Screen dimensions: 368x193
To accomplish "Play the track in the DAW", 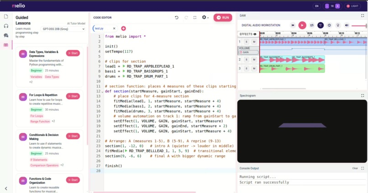I will pos(302,25).
